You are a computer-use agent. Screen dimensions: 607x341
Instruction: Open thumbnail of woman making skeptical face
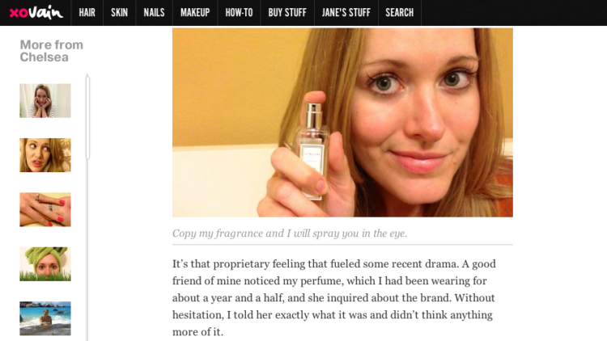[x=45, y=155]
